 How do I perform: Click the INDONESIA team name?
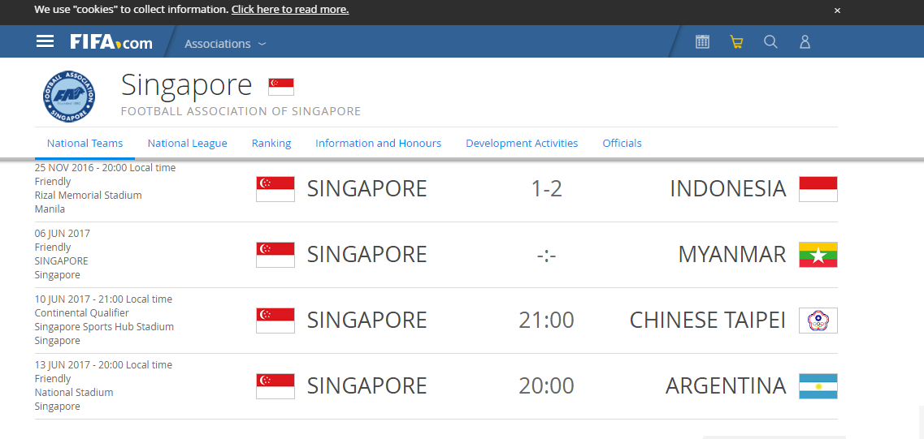[x=728, y=189]
